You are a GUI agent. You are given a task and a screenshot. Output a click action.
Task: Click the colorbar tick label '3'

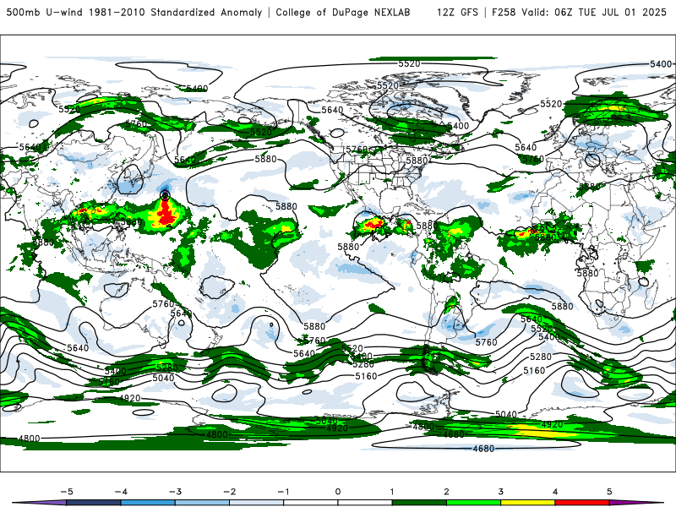[x=500, y=492]
